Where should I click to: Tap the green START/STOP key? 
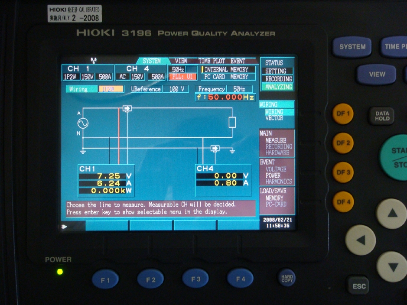(x=394, y=158)
